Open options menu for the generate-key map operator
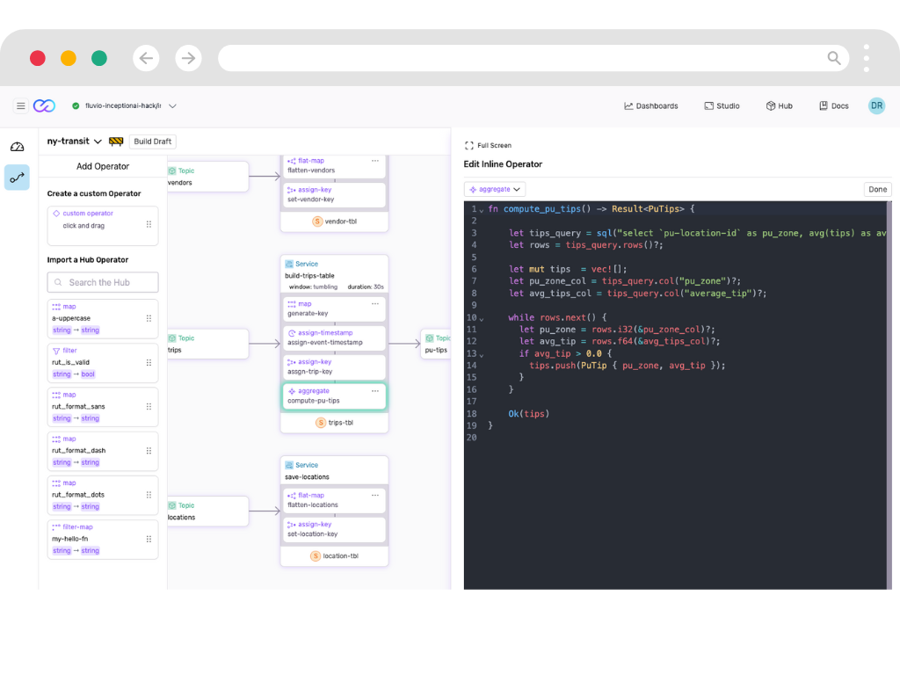 click(x=375, y=303)
